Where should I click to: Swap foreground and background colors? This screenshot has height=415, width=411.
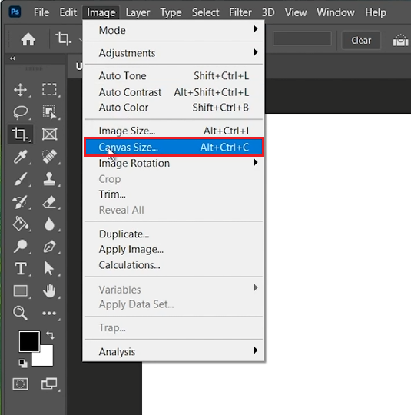point(50,335)
